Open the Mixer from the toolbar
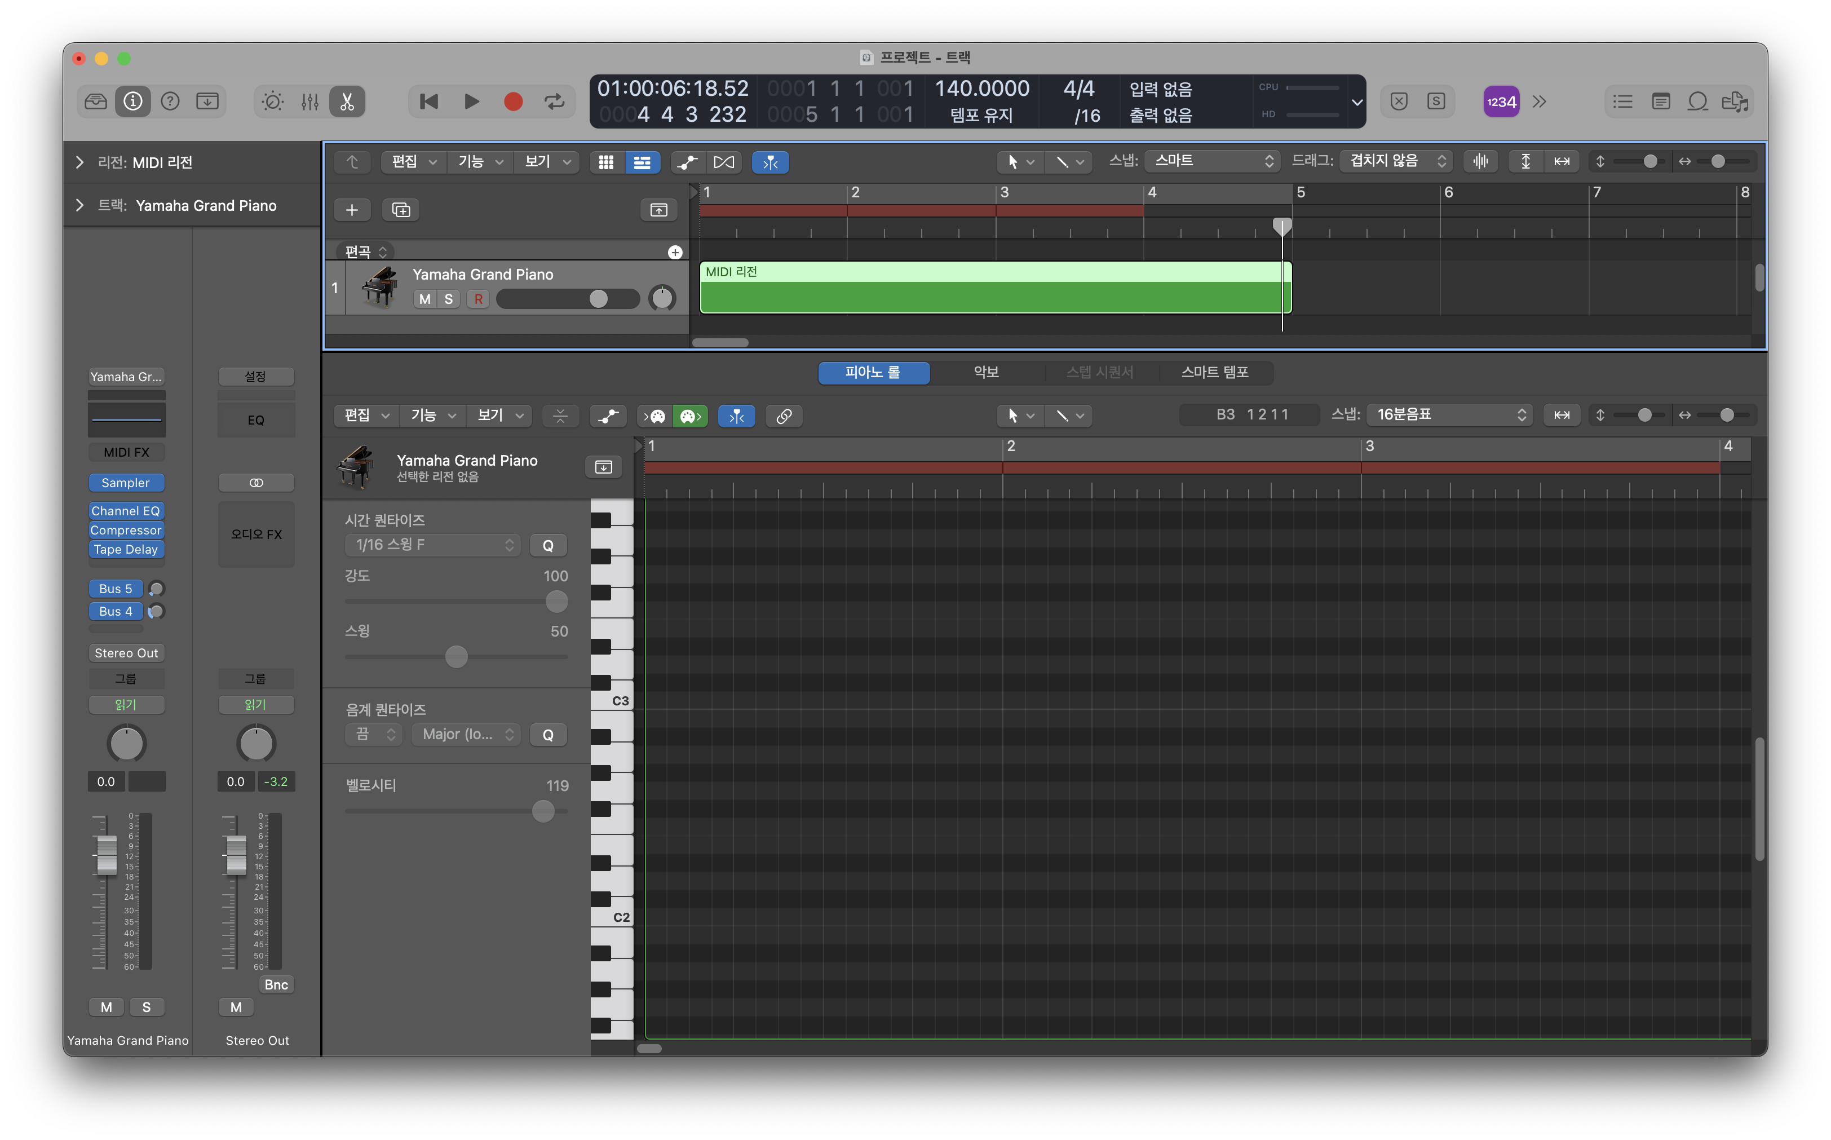This screenshot has height=1140, width=1831. (310, 102)
